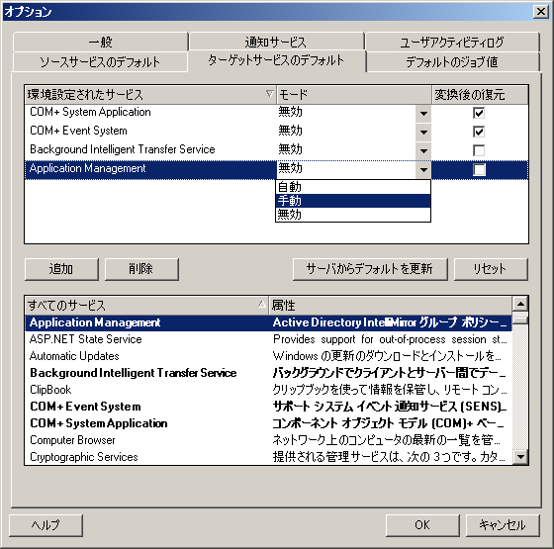Open the 通知サービス tab
Viewport: 554px width, 549px height.
tap(276, 42)
